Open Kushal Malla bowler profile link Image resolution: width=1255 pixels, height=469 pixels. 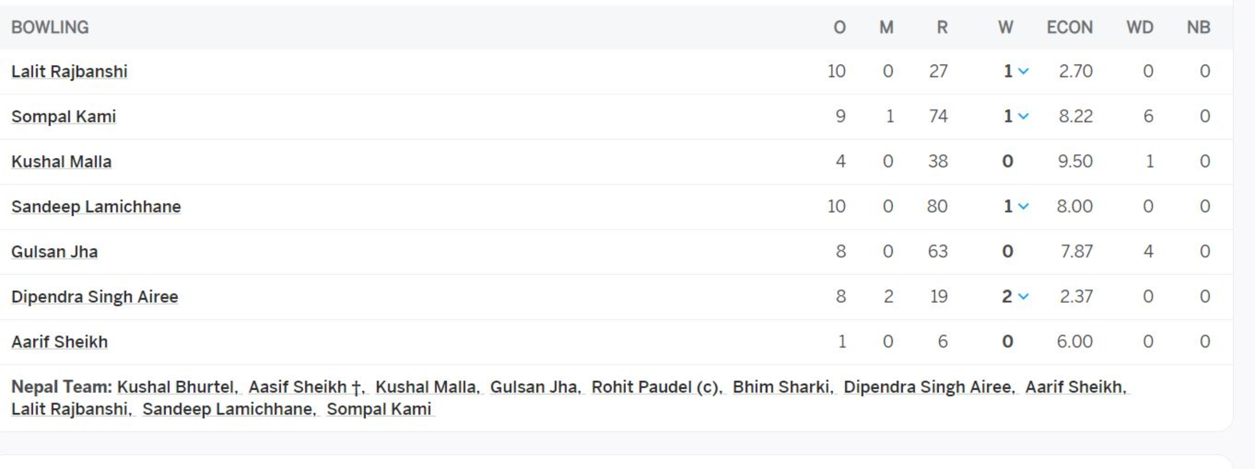tap(62, 162)
